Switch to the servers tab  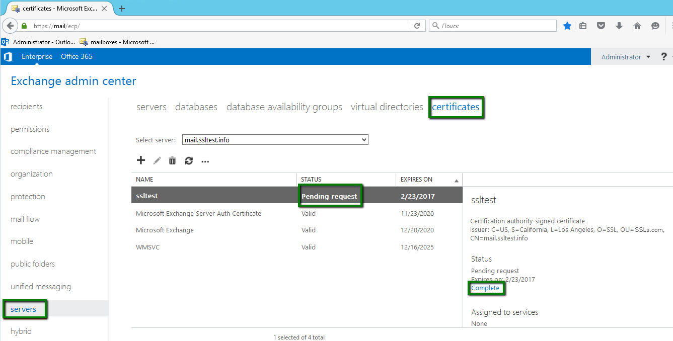[x=152, y=107]
